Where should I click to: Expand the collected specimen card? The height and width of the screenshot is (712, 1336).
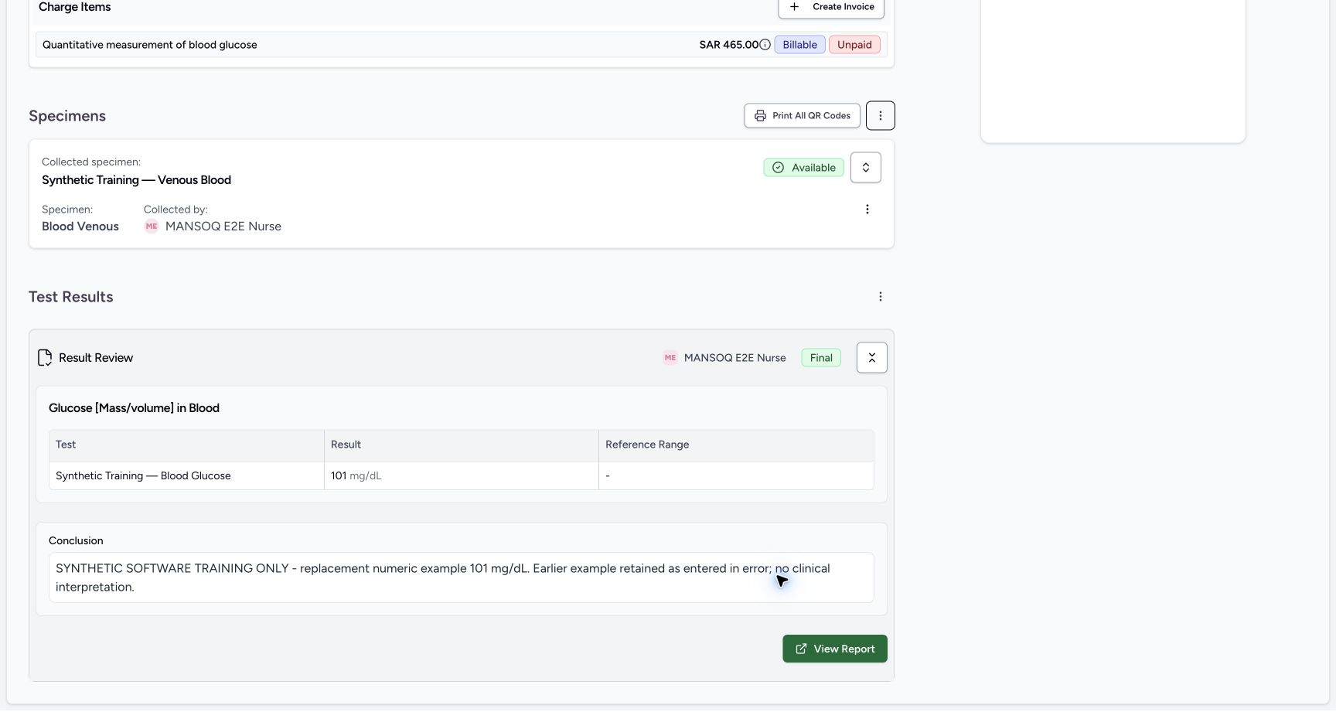(x=866, y=168)
